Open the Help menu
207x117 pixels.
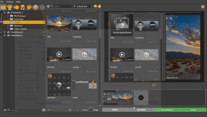(x=18, y=2)
